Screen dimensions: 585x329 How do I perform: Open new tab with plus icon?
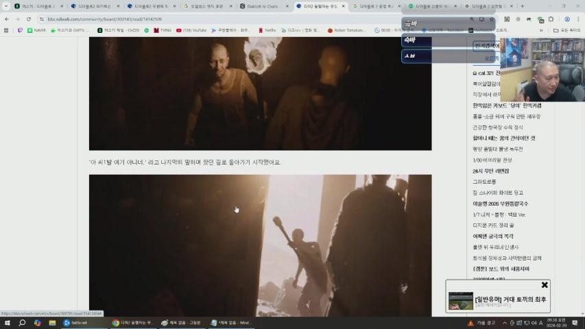523,6
